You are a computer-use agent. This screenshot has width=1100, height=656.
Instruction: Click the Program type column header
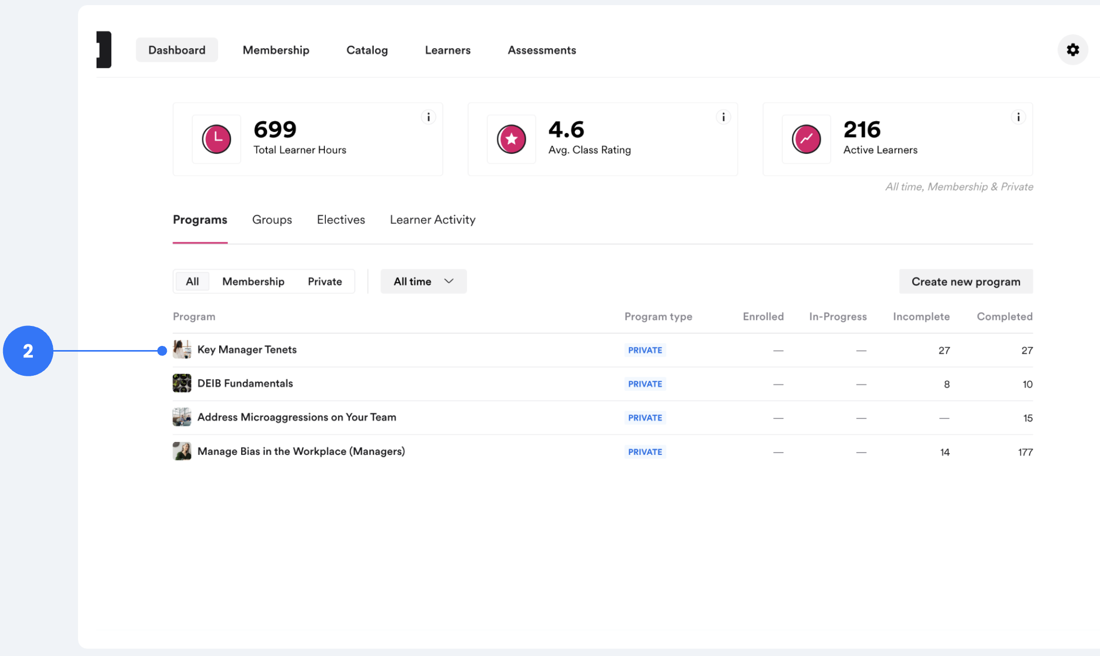[x=659, y=317]
